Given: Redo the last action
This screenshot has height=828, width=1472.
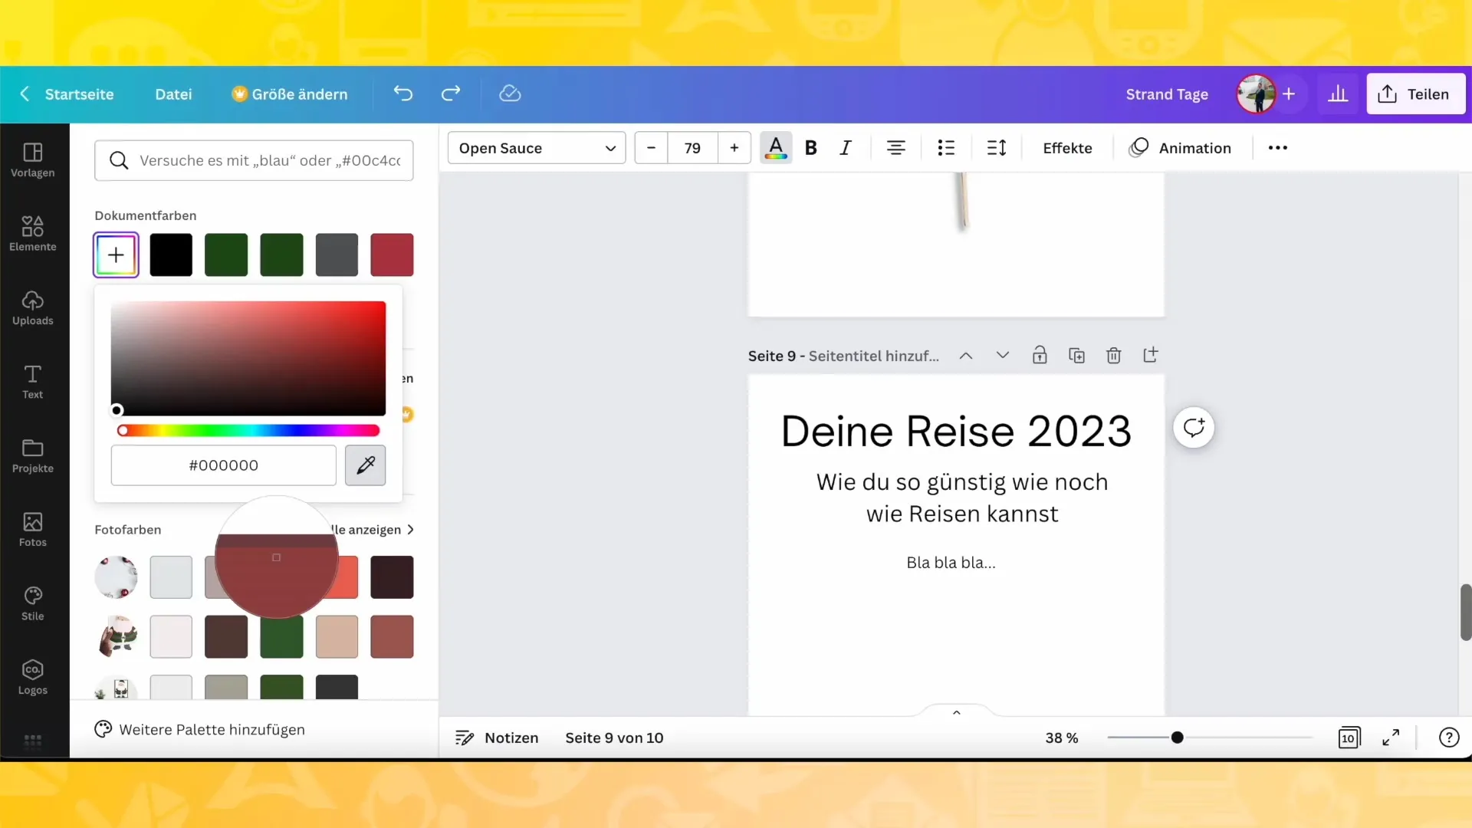Looking at the screenshot, I should pyautogui.click(x=451, y=94).
